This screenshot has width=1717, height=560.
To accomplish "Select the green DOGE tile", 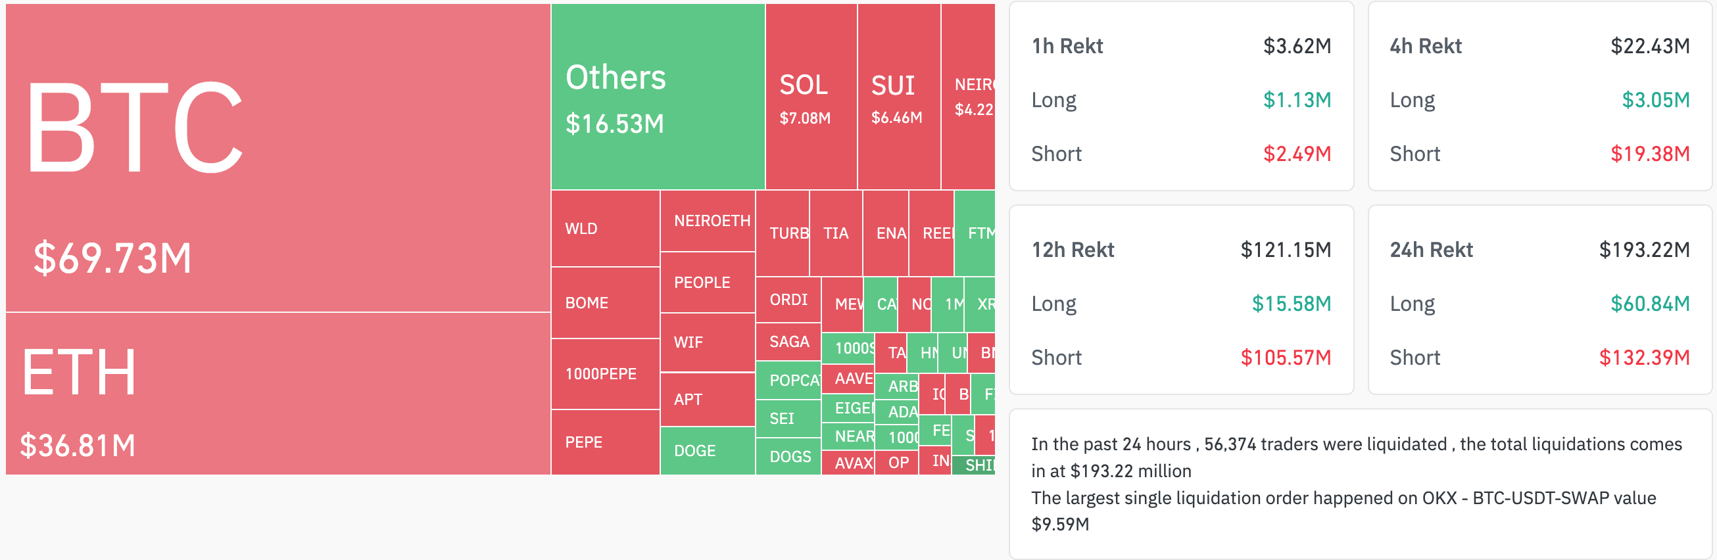I will 707,451.
